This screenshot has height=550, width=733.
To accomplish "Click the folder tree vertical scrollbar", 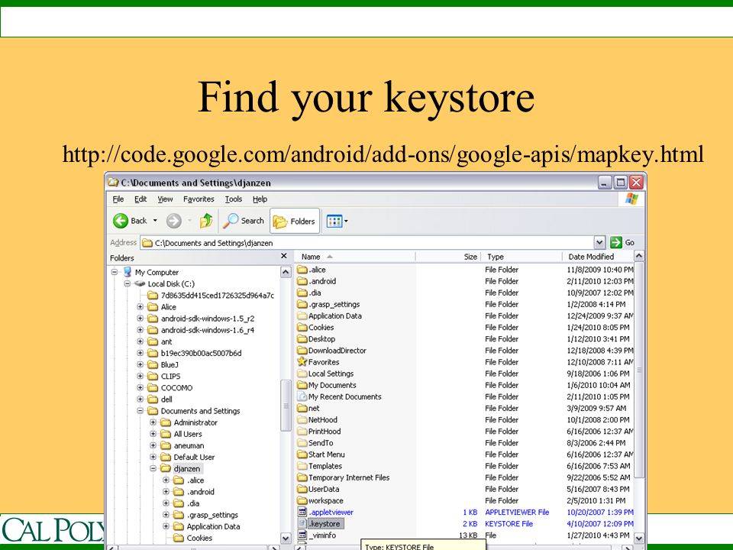I will 286,405.
